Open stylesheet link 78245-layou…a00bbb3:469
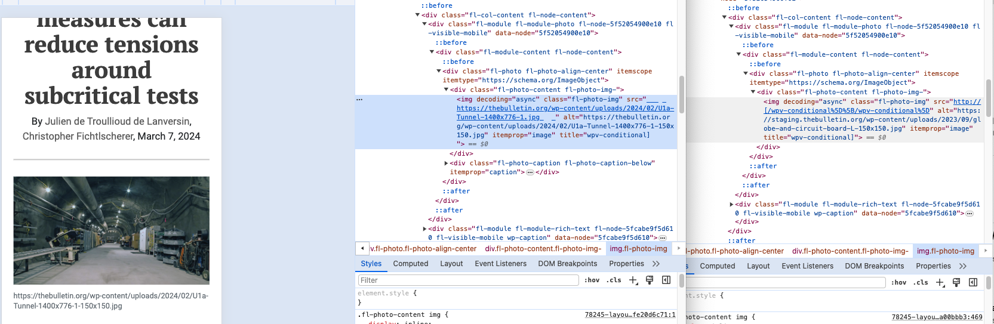Screen dimensions: 994x324 click(x=937, y=317)
